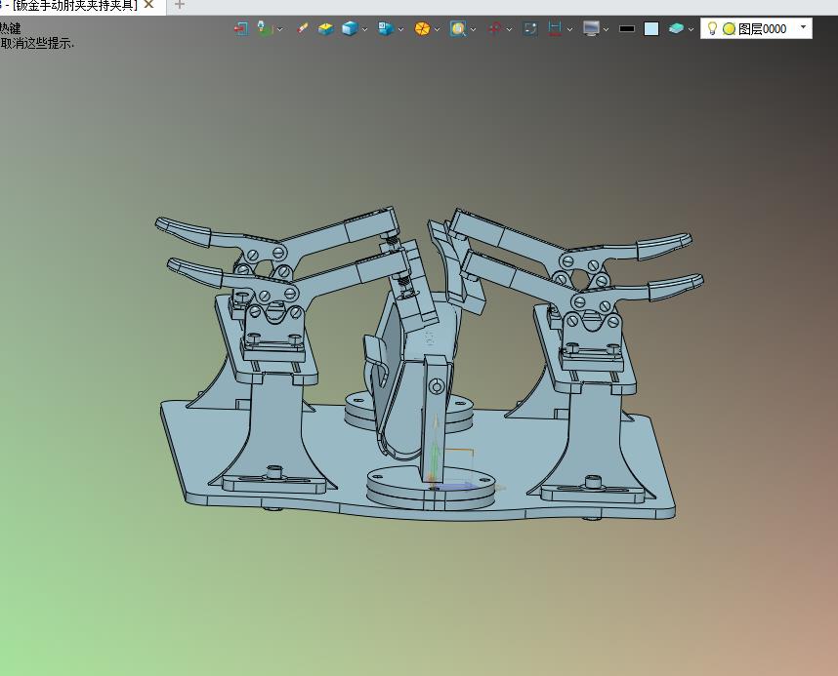
Task: Click the blue view orientation cube icon
Action: (386, 28)
